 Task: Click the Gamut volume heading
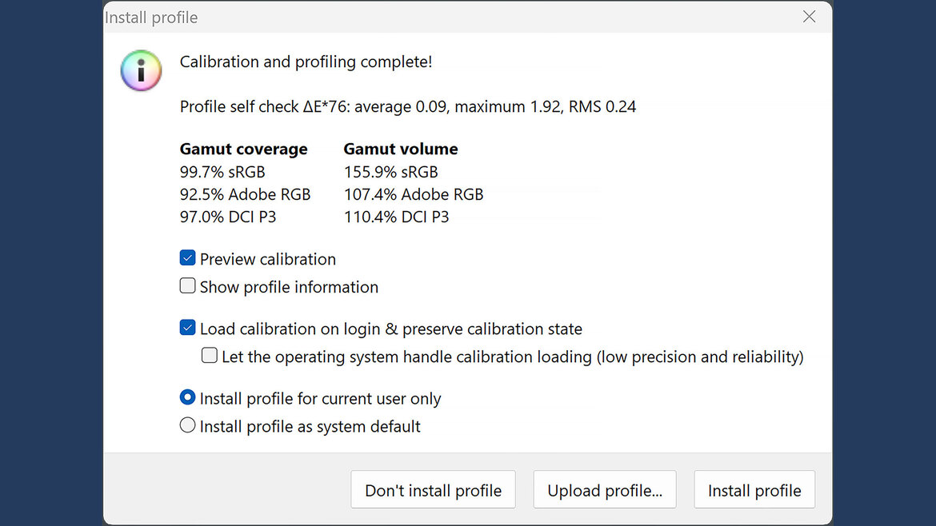pos(400,149)
